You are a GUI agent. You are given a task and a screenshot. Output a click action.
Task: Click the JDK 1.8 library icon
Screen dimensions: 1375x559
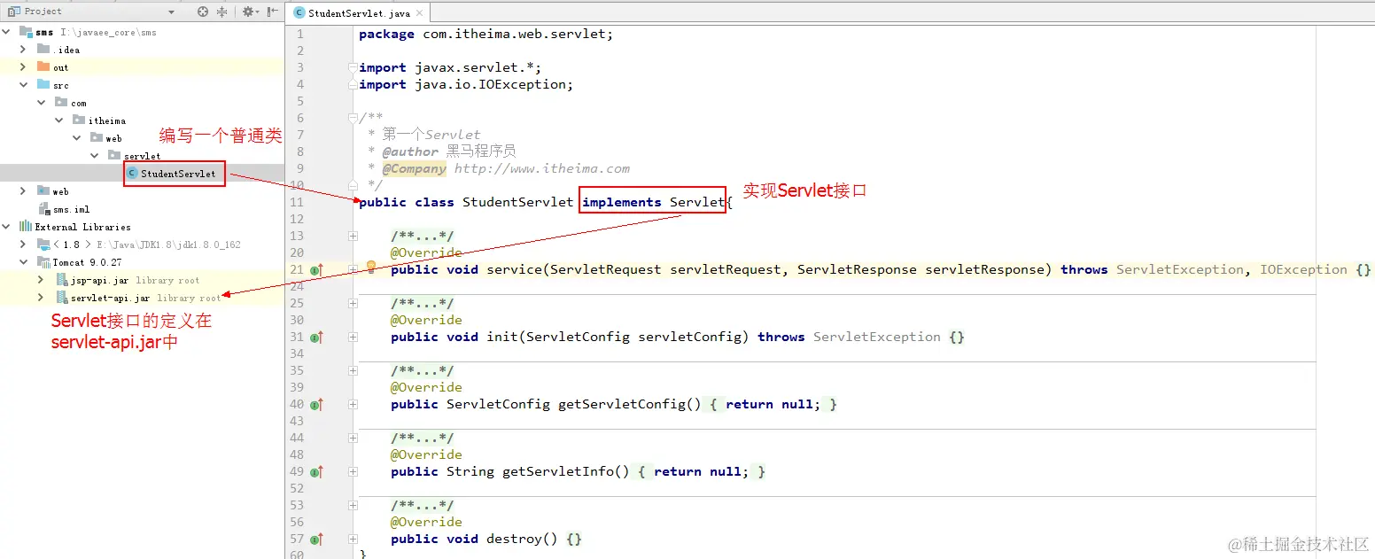pos(43,245)
